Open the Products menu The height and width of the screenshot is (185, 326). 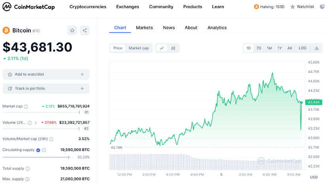pos(192,7)
